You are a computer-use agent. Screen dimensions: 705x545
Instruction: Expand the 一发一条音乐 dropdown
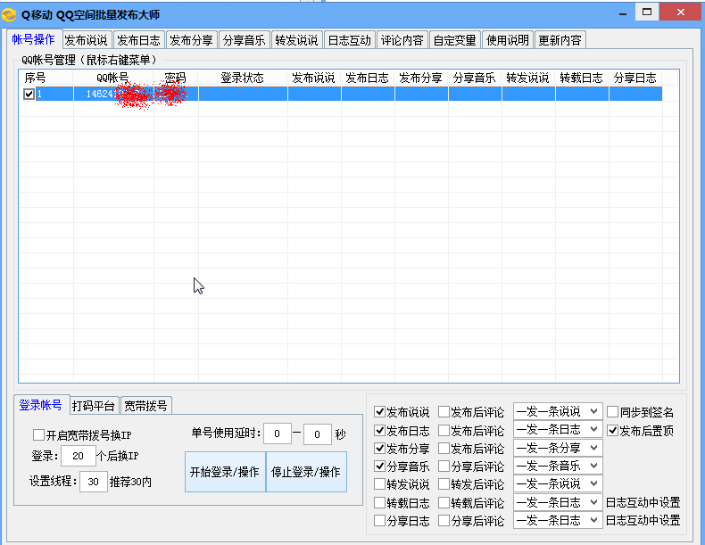[558, 466]
